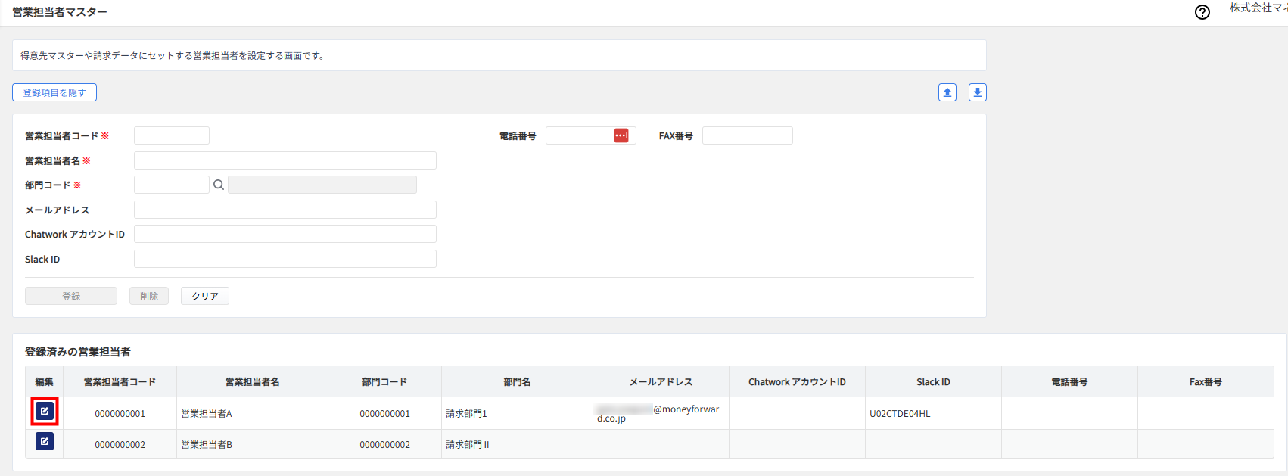Open the help question mark icon
The image size is (1288, 476).
pos(1202,12)
